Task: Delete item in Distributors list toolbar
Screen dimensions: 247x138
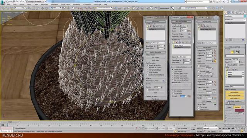Action: point(151,26)
